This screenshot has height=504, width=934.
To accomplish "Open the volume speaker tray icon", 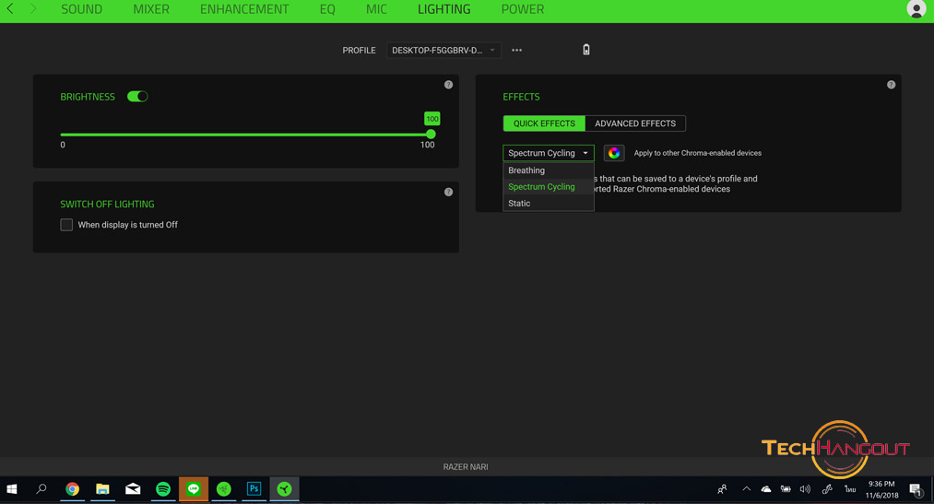I will [x=805, y=489].
